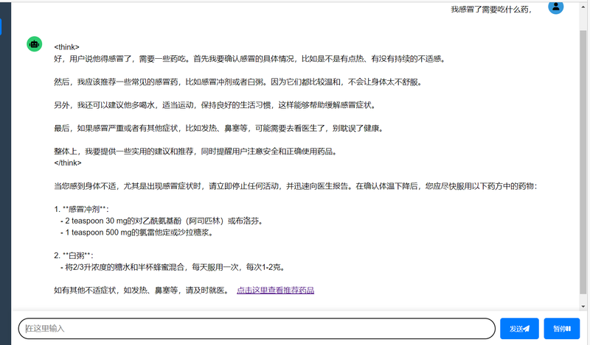Click the line 将2/3升浓度的糖水和半杯蜂蜜混合

tap(173, 267)
